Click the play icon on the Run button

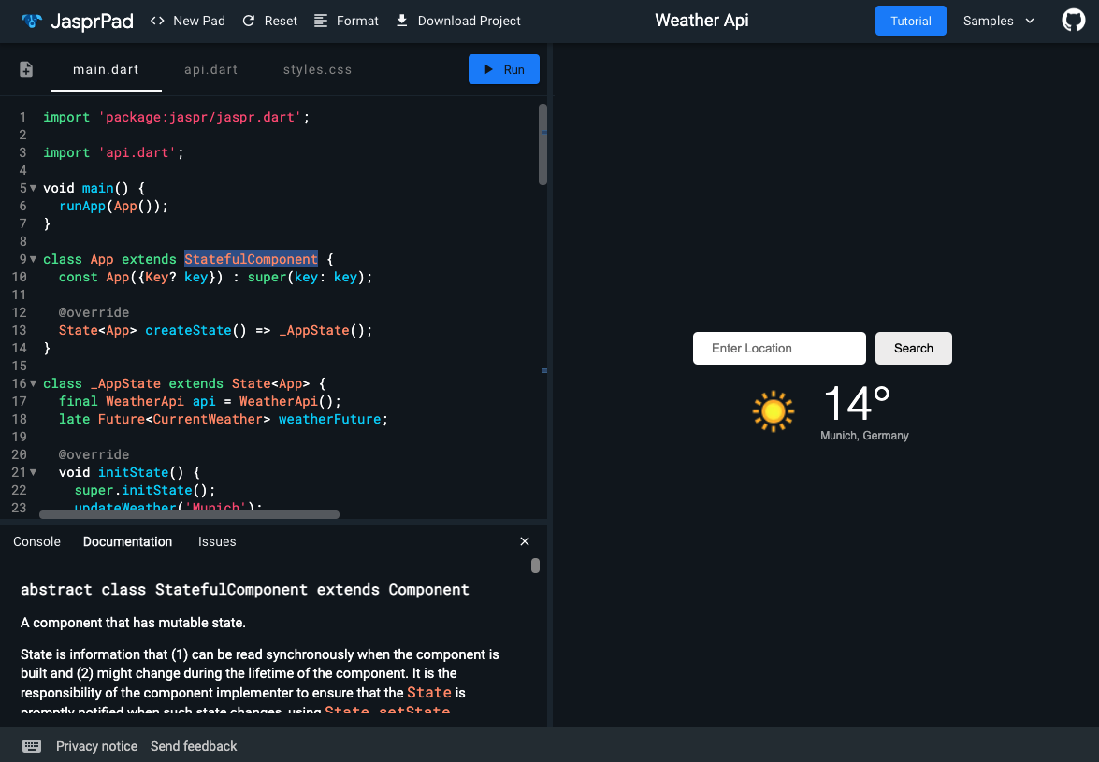coord(487,68)
